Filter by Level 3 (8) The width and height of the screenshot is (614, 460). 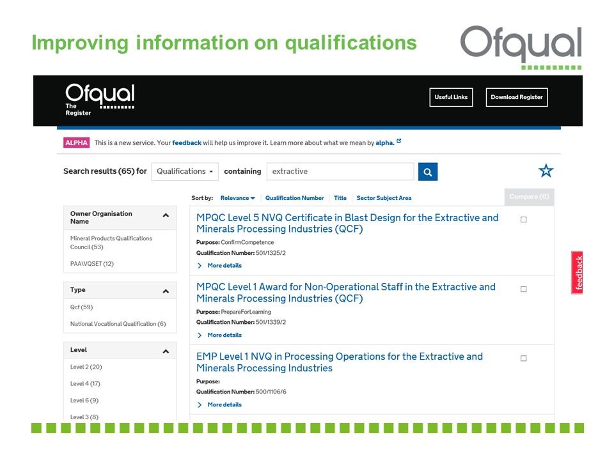click(84, 417)
